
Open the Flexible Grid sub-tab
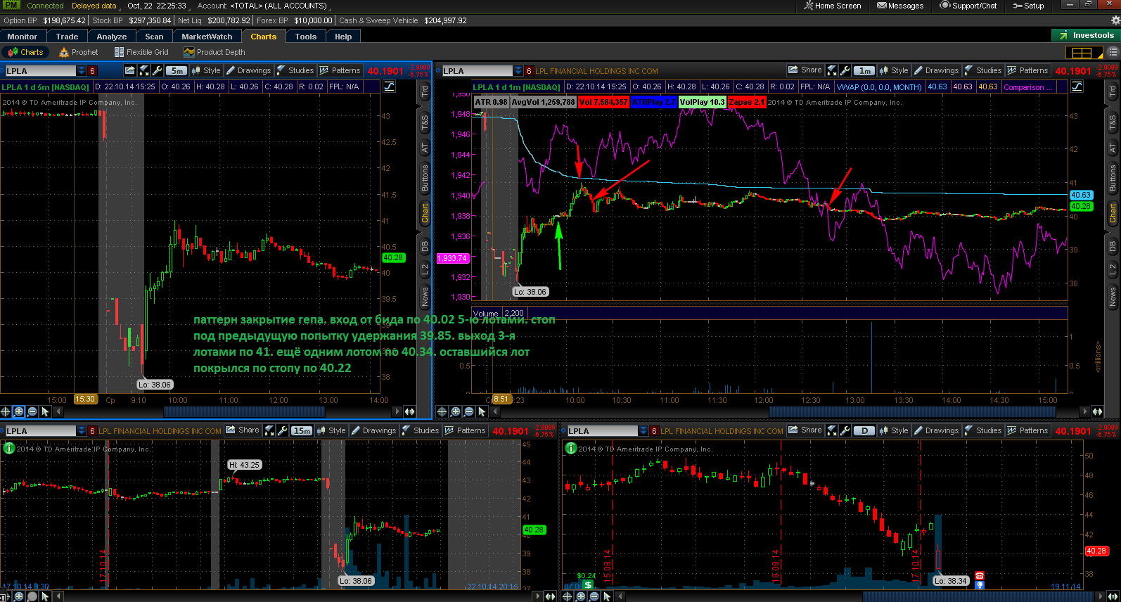pyautogui.click(x=141, y=52)
